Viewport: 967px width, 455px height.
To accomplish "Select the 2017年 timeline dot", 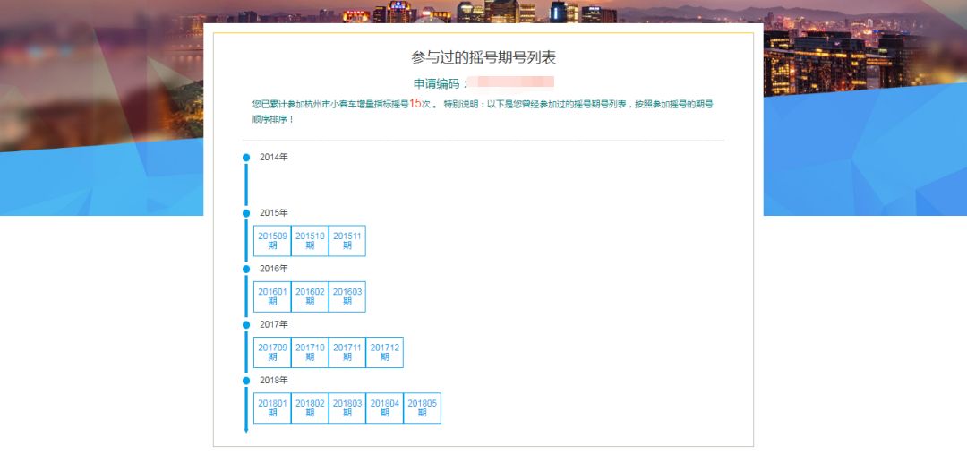I will [246, 324].
